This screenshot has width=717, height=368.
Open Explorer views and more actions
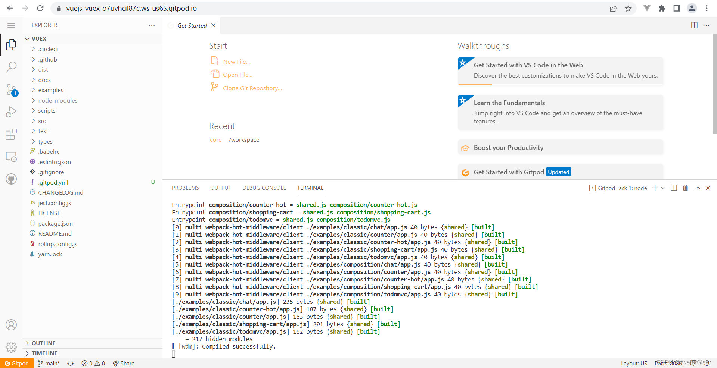point(152,25)
